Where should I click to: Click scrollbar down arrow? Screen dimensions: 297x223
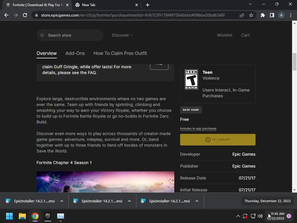point(294,190)
